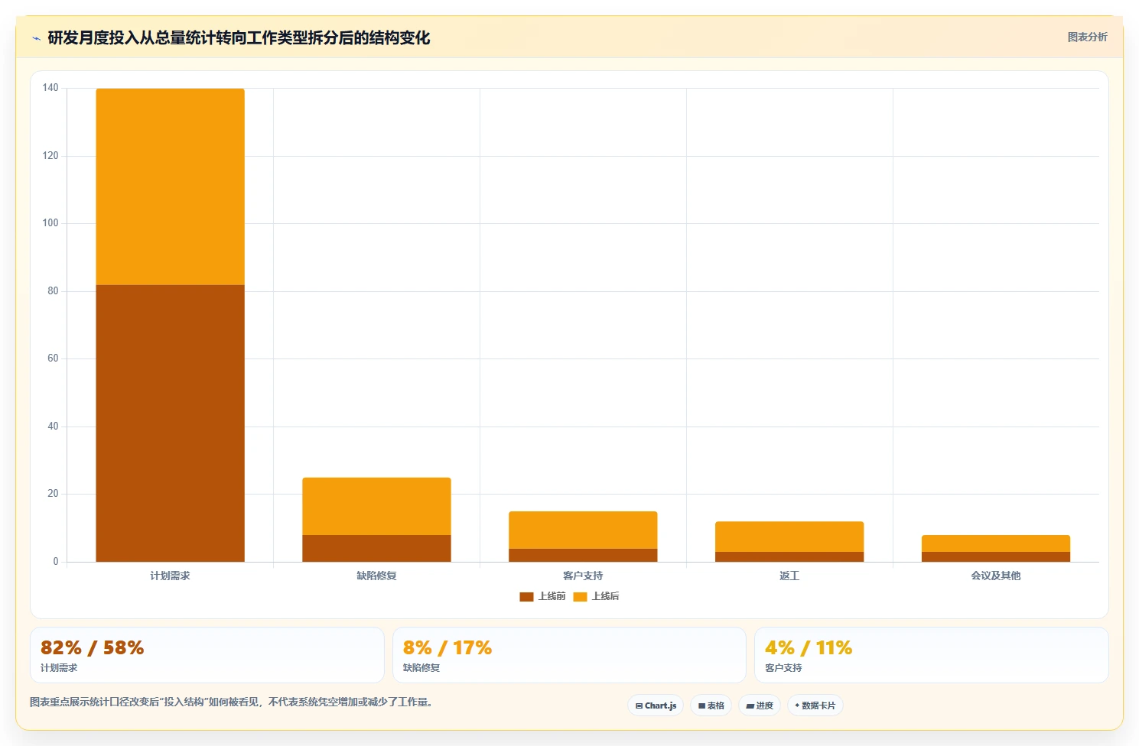Open the 82% / 58% 计划需求 card
The image size is (1139, 746).
207,655
